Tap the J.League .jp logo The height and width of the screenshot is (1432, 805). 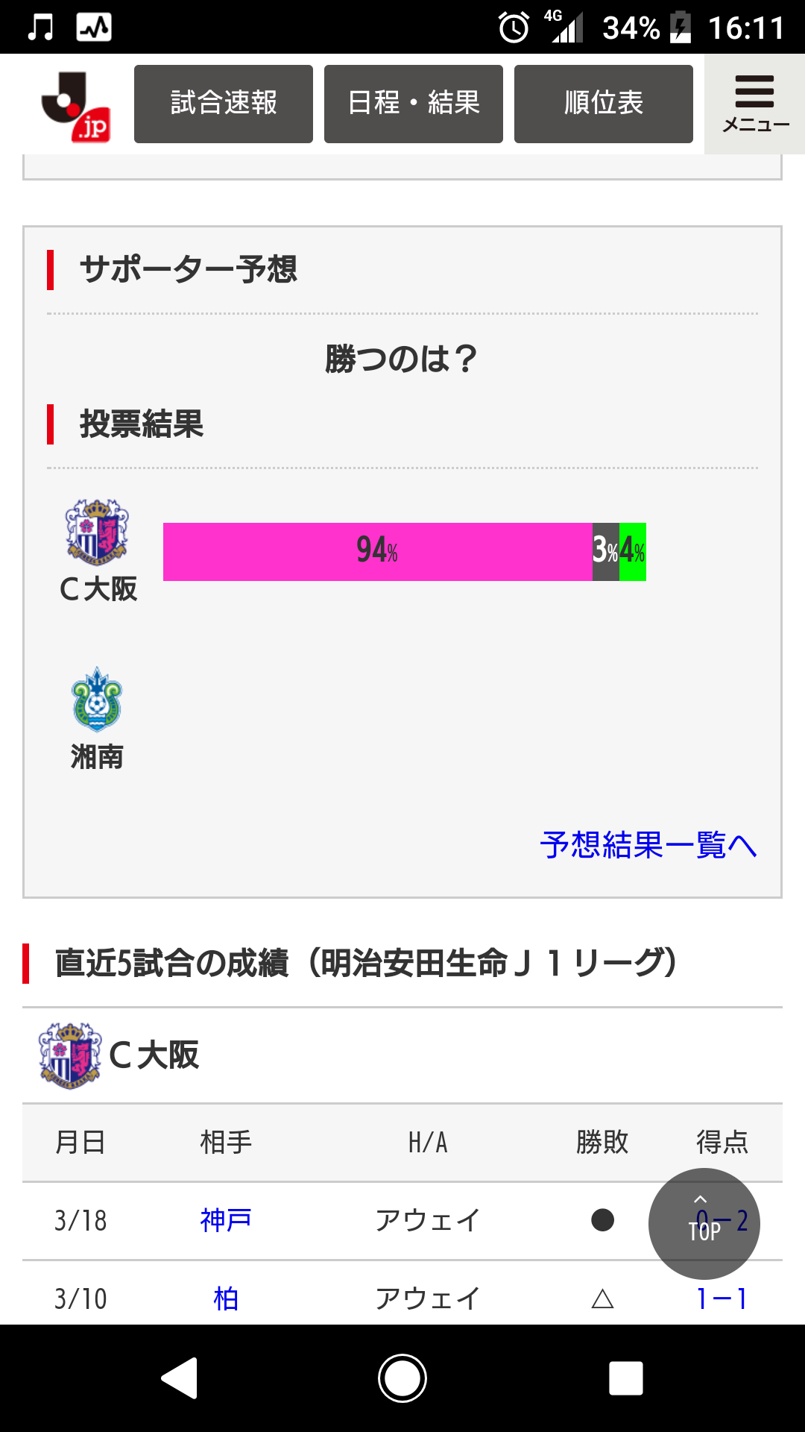click(x=76, y=105)
